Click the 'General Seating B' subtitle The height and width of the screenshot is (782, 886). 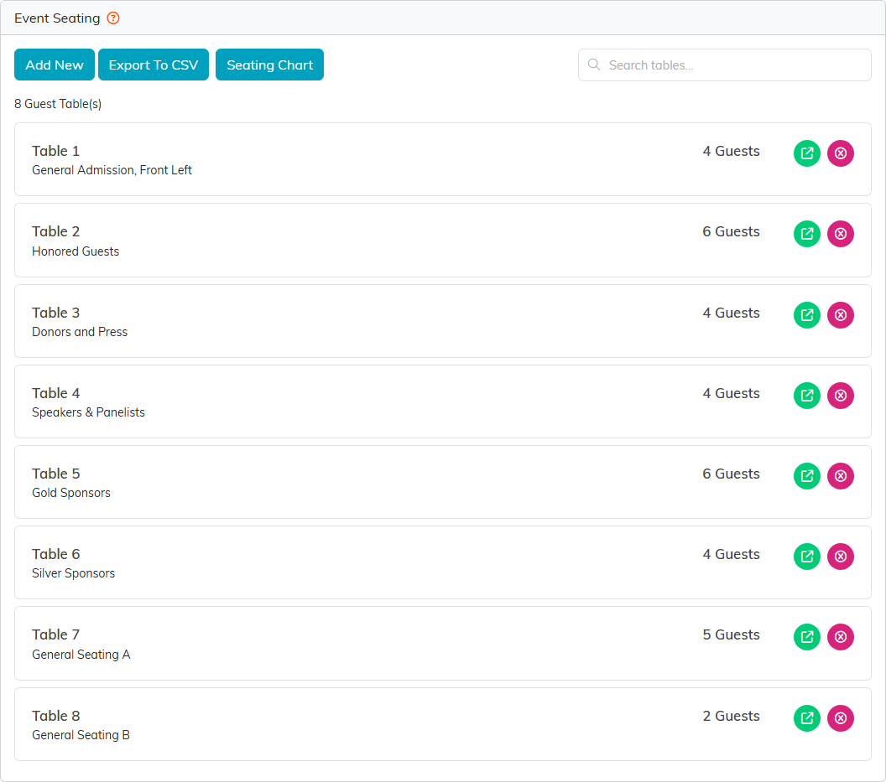click(81, 735)
